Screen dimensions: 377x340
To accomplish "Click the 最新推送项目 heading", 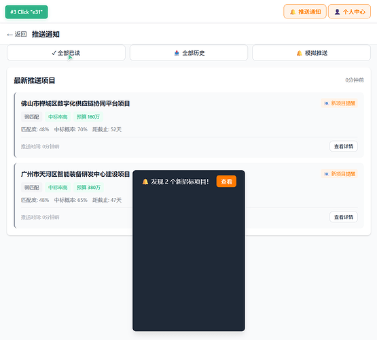I will (35, 80).
